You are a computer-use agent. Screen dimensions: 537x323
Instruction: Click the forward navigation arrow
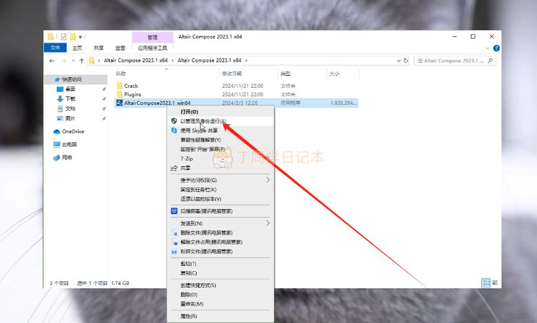point(64,60)
